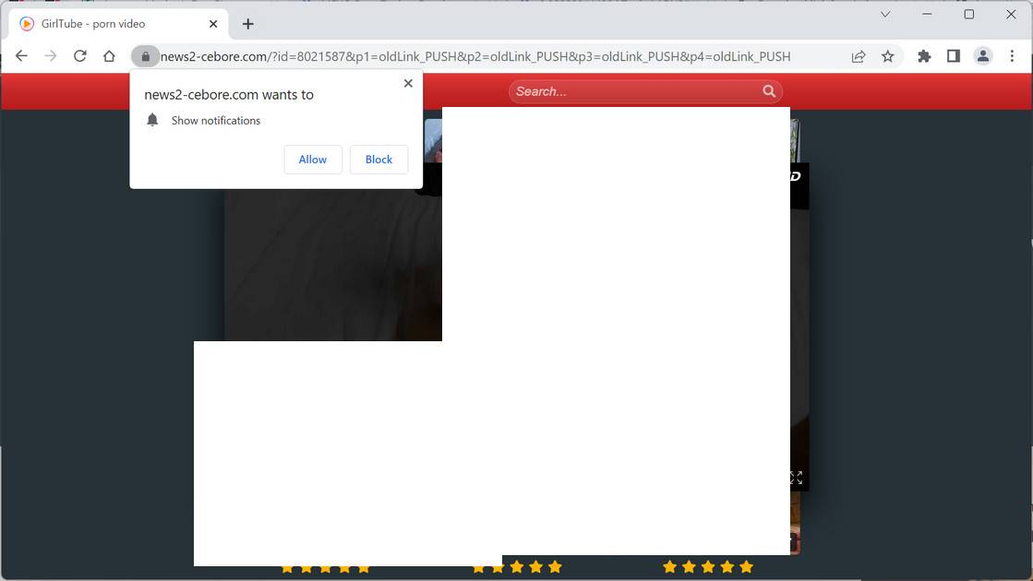Click the magnifier search icon
The width and height of the screenshot is (1033, 581).
point(769,91)
